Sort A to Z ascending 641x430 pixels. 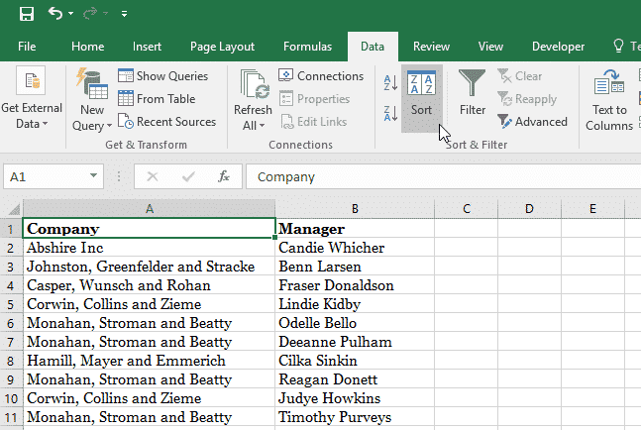click(x=390, y=82)
